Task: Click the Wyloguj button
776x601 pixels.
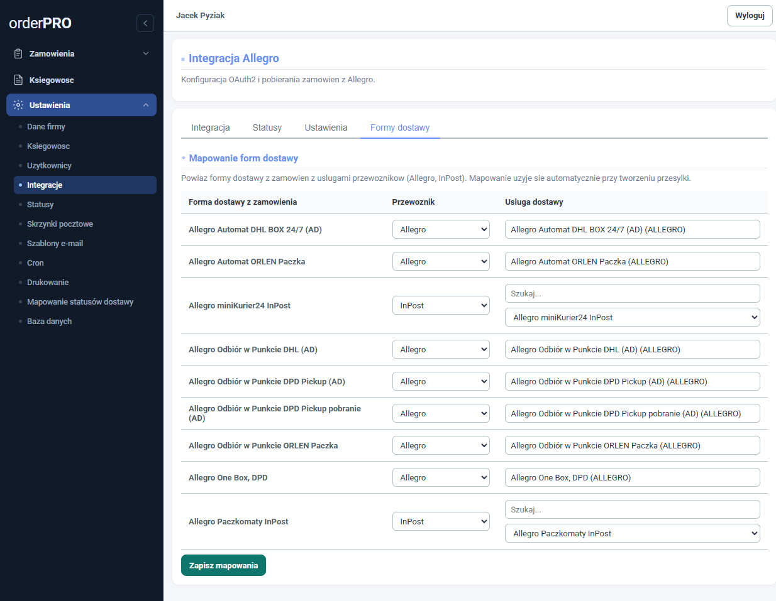Action: [x=750, y=16]
